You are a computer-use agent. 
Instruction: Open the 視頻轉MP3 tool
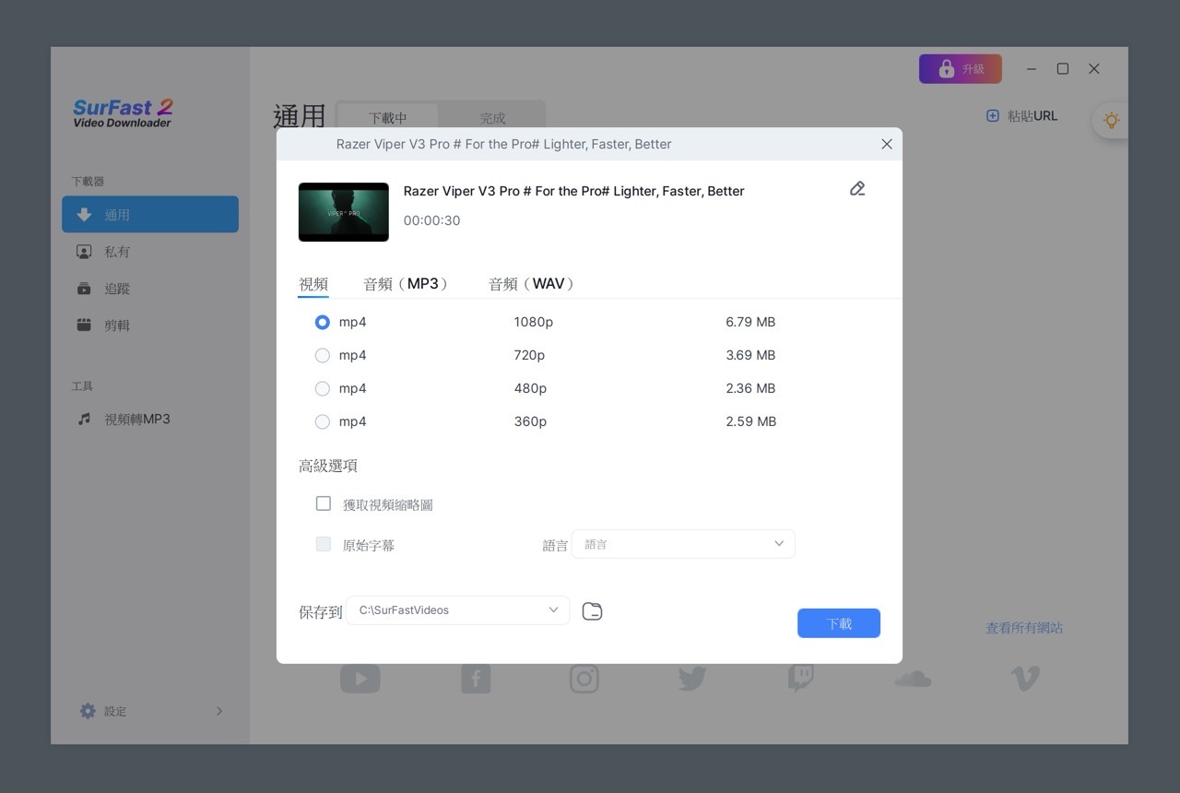(x=150, y=420)
